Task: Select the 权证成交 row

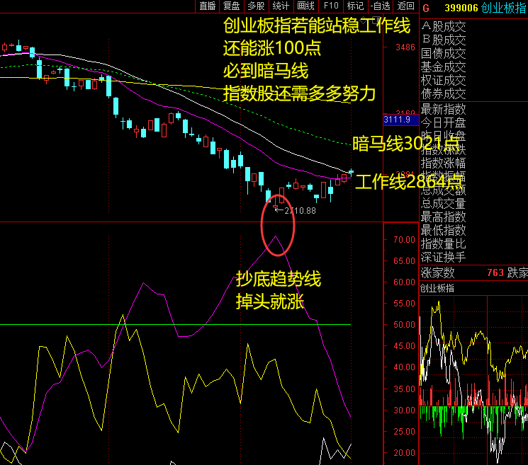Action: point(444,81)
